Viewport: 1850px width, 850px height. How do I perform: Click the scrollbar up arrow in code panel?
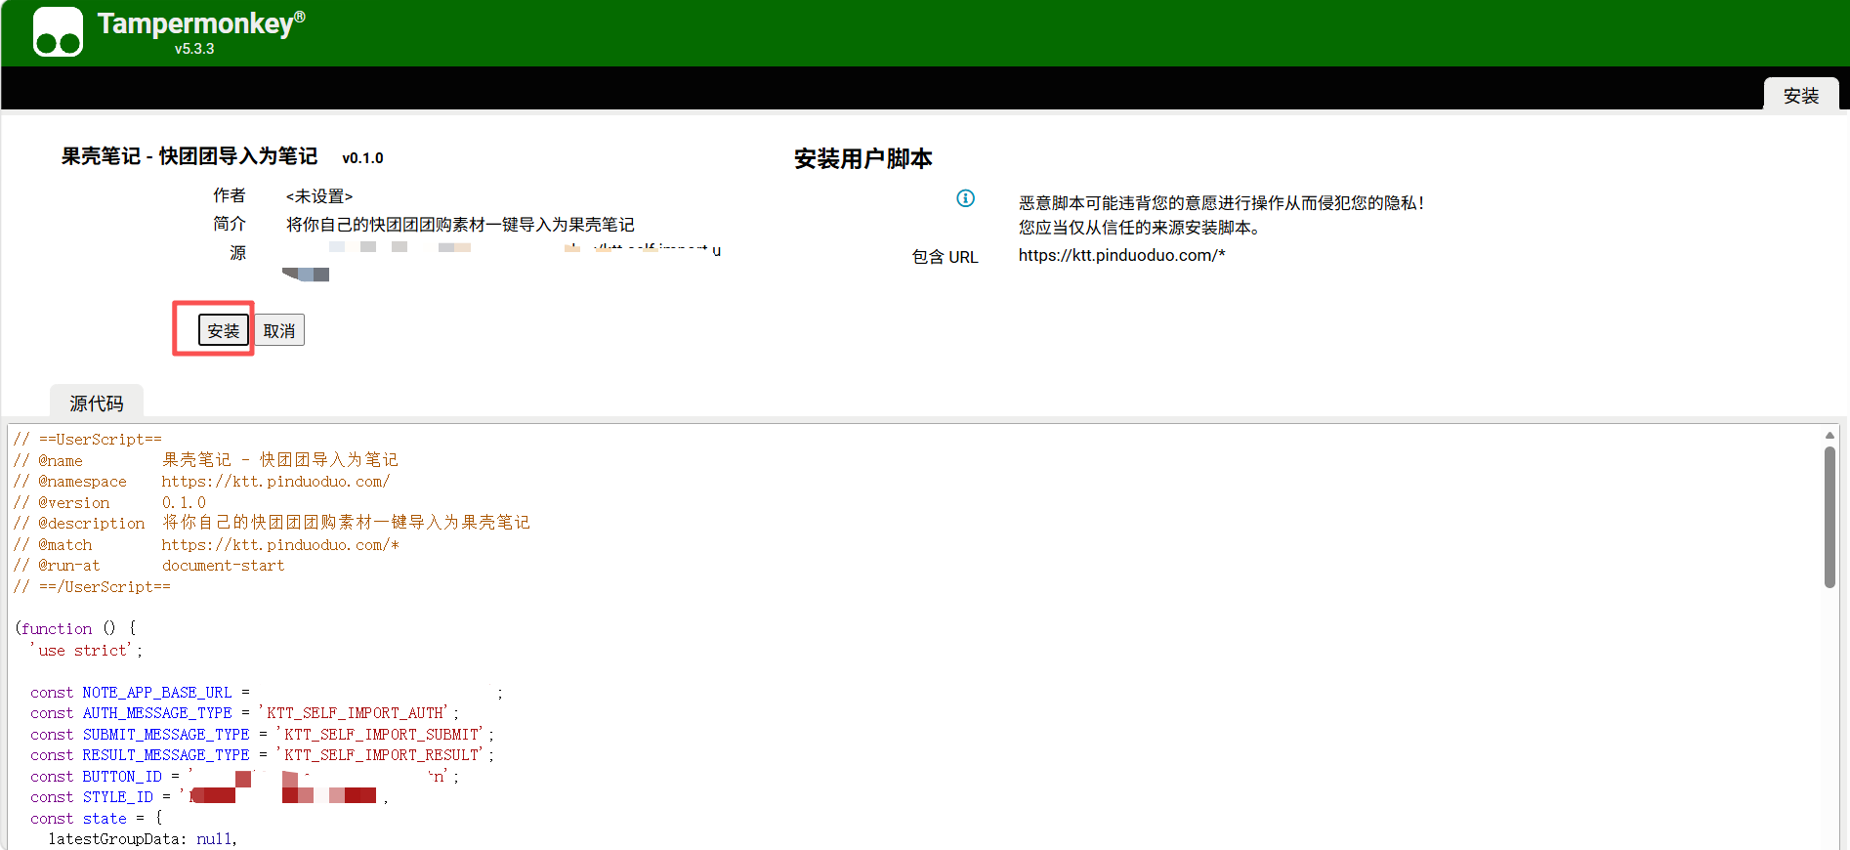click(x=1829, y=436)
